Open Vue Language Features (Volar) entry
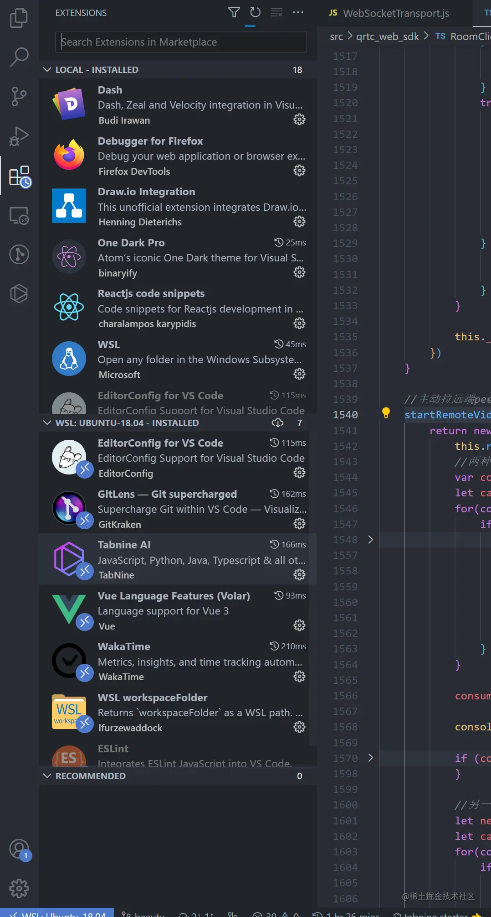The height and width of the screenshot is (917, 491). pos(178,610)
